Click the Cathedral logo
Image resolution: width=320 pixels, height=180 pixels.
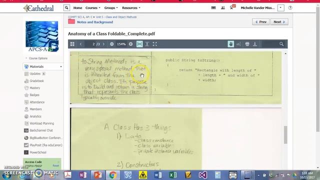click(38, 8)
